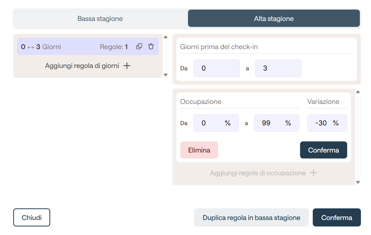Click the pink Elimina button
This screenshot has height=235, width=371.
click(x=199, y=150)
